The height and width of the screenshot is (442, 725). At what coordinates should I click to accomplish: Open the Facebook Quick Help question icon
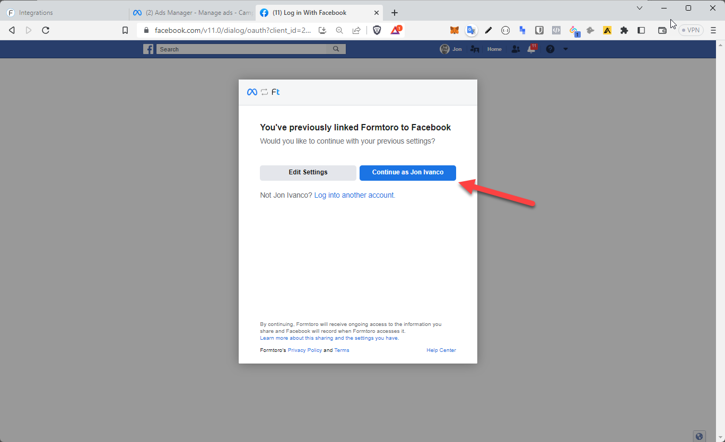pyautogui.click(x=550, y=49)
